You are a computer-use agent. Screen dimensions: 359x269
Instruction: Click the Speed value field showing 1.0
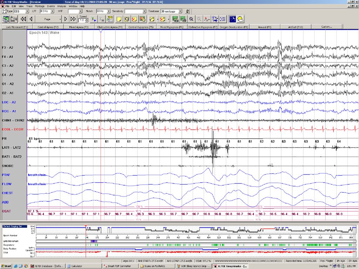click(x=82, y=20)
